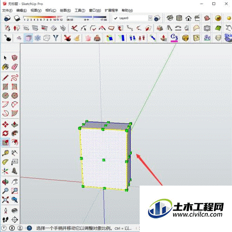Adjust the time-of-day shadow slider
The width and height of the screenshot is (232, 232).
pyautogui.click(x=87, y=18)
